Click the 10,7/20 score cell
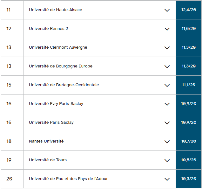Viewport: 202px width, 189px height. coord(189,141)
